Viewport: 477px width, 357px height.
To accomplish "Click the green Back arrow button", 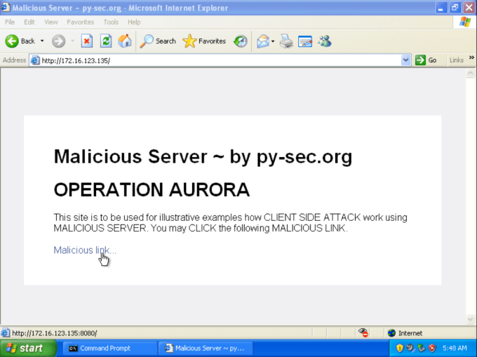I will pyautogui.click(x=12, y=41).
